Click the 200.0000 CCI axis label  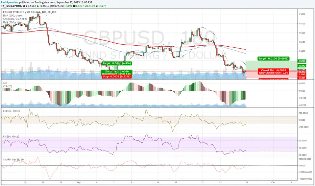pyautogui.click(x=304, y=113)
